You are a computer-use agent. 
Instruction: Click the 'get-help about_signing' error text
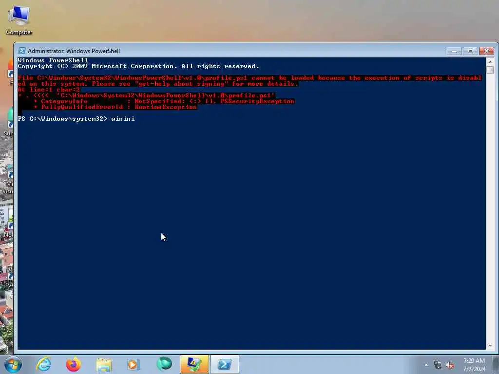click(181, 84)
